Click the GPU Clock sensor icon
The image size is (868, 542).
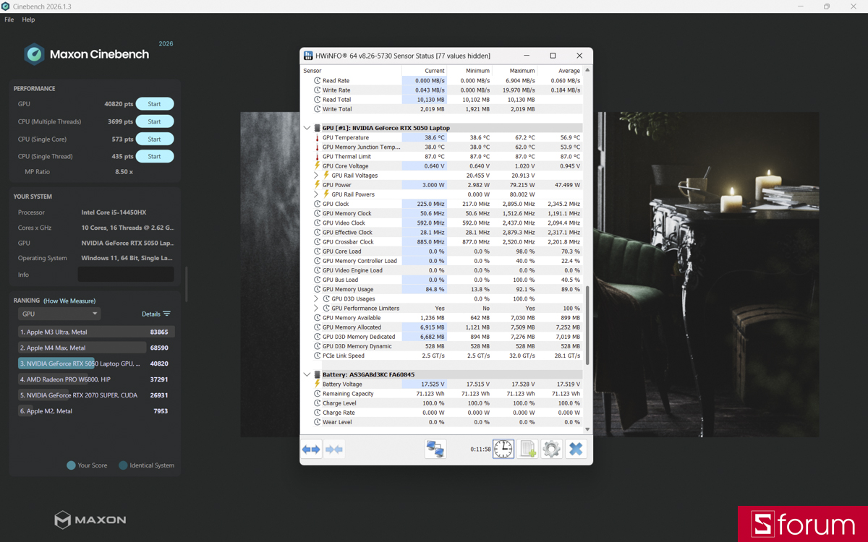[317, 204]
